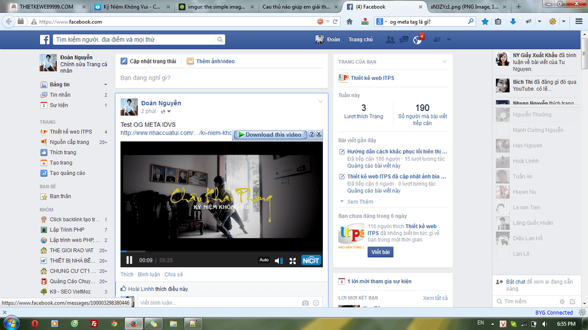The width and height of the screenshot is (588, 330).
Task: Click the volume icon in system tray
Action: [544, 324]
